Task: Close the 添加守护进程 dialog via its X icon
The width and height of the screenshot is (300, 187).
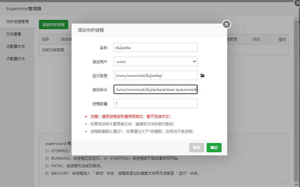Action: pyautogui.click(x=226, y=24)
